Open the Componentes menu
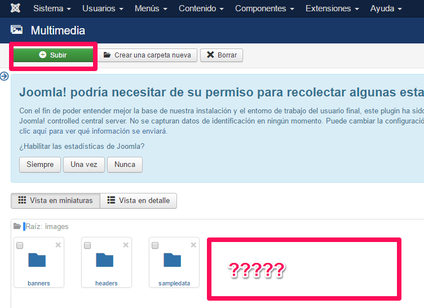This screenshot has width=424, height=308. pos(264,8)
